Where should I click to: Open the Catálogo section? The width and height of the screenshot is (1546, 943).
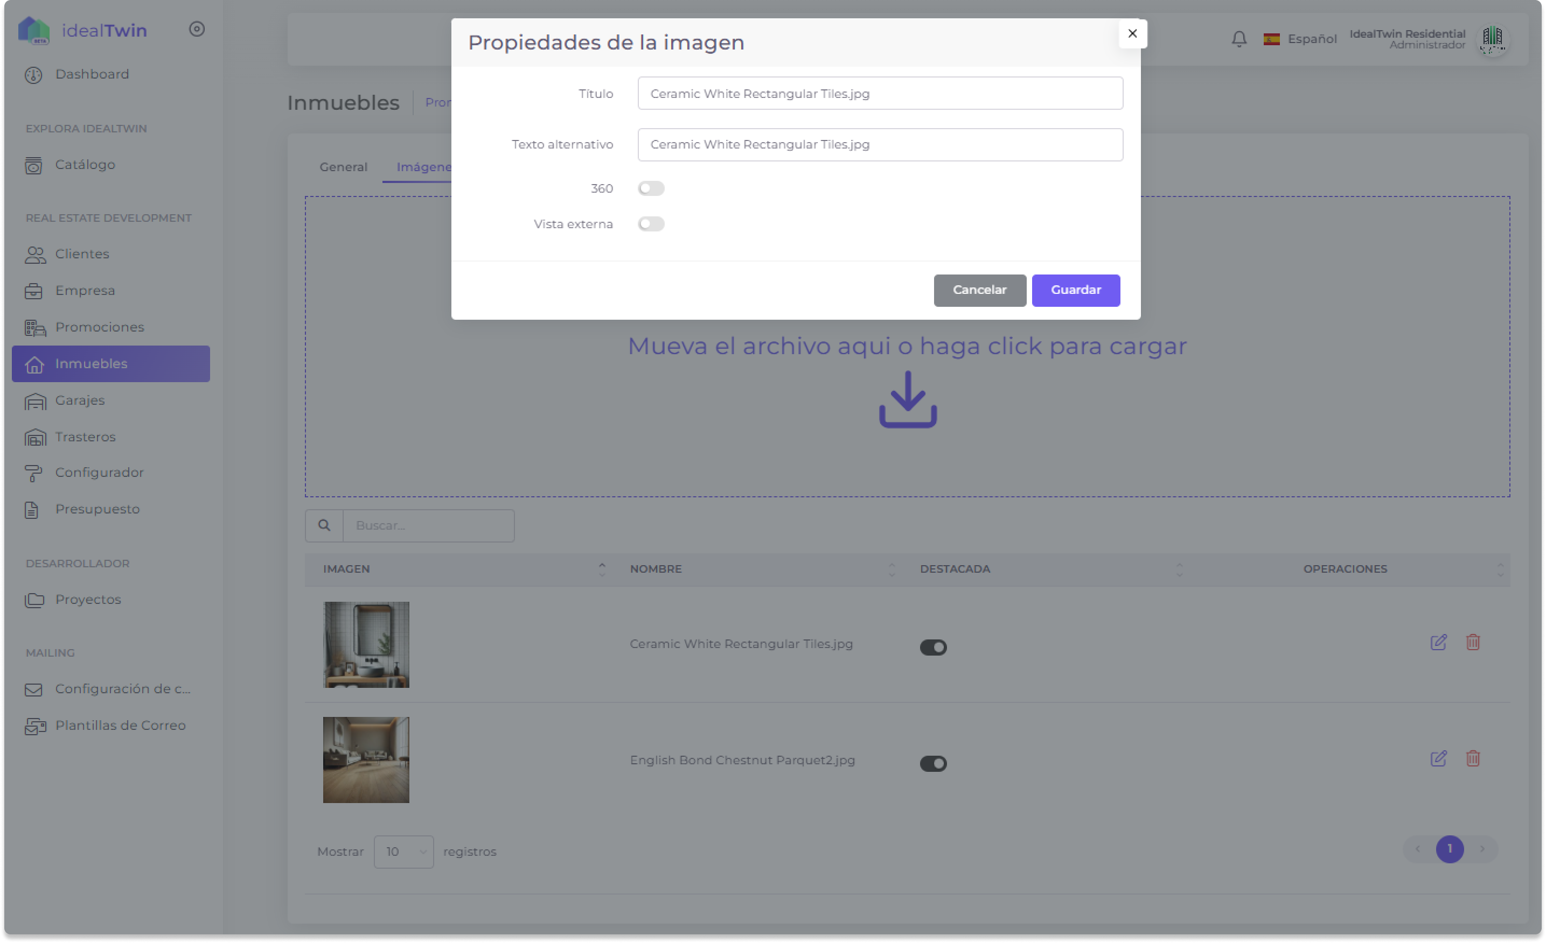(x=86, y=165)
